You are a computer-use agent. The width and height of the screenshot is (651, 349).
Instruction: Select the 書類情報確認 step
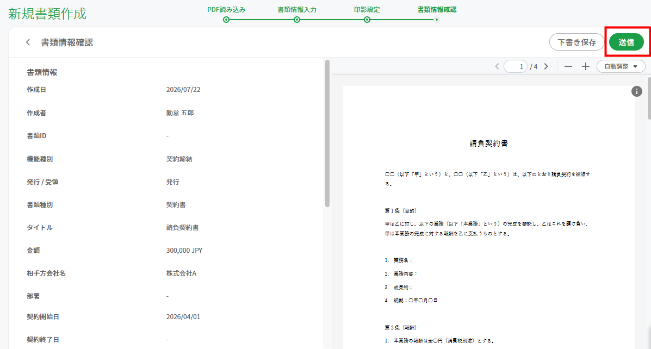(437, 13)
